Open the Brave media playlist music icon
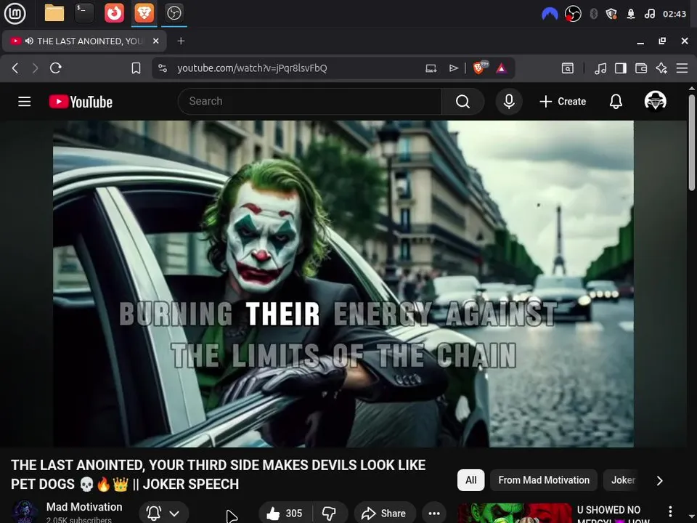The image size is (697, 523). [x=600, y=68]
